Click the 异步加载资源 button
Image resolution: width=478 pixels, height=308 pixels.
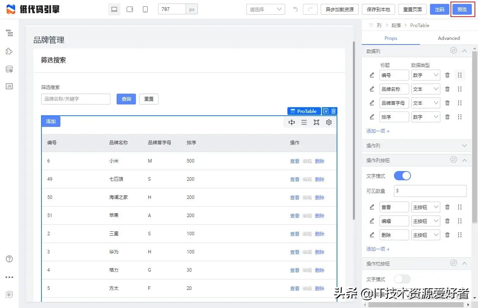click(340, 9)
